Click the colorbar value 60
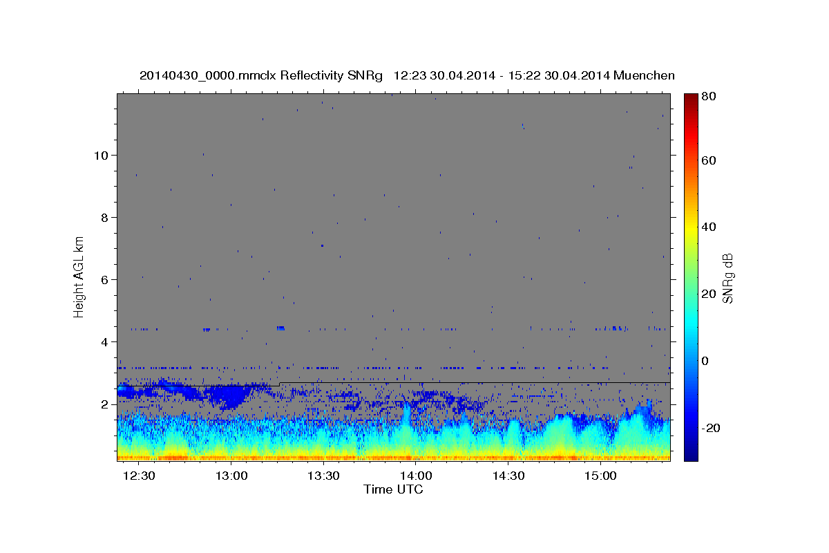This screenshot has height=553, width=829. tap(709, 160)
